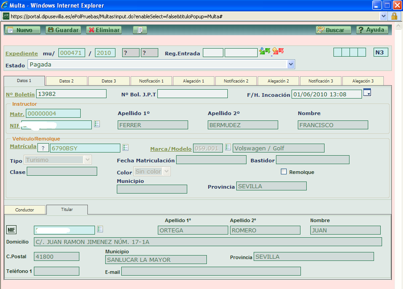Open the Titular NIF lookup list icon
The height and width of the screenshot is (289, 403).
(x=100, y=229)
